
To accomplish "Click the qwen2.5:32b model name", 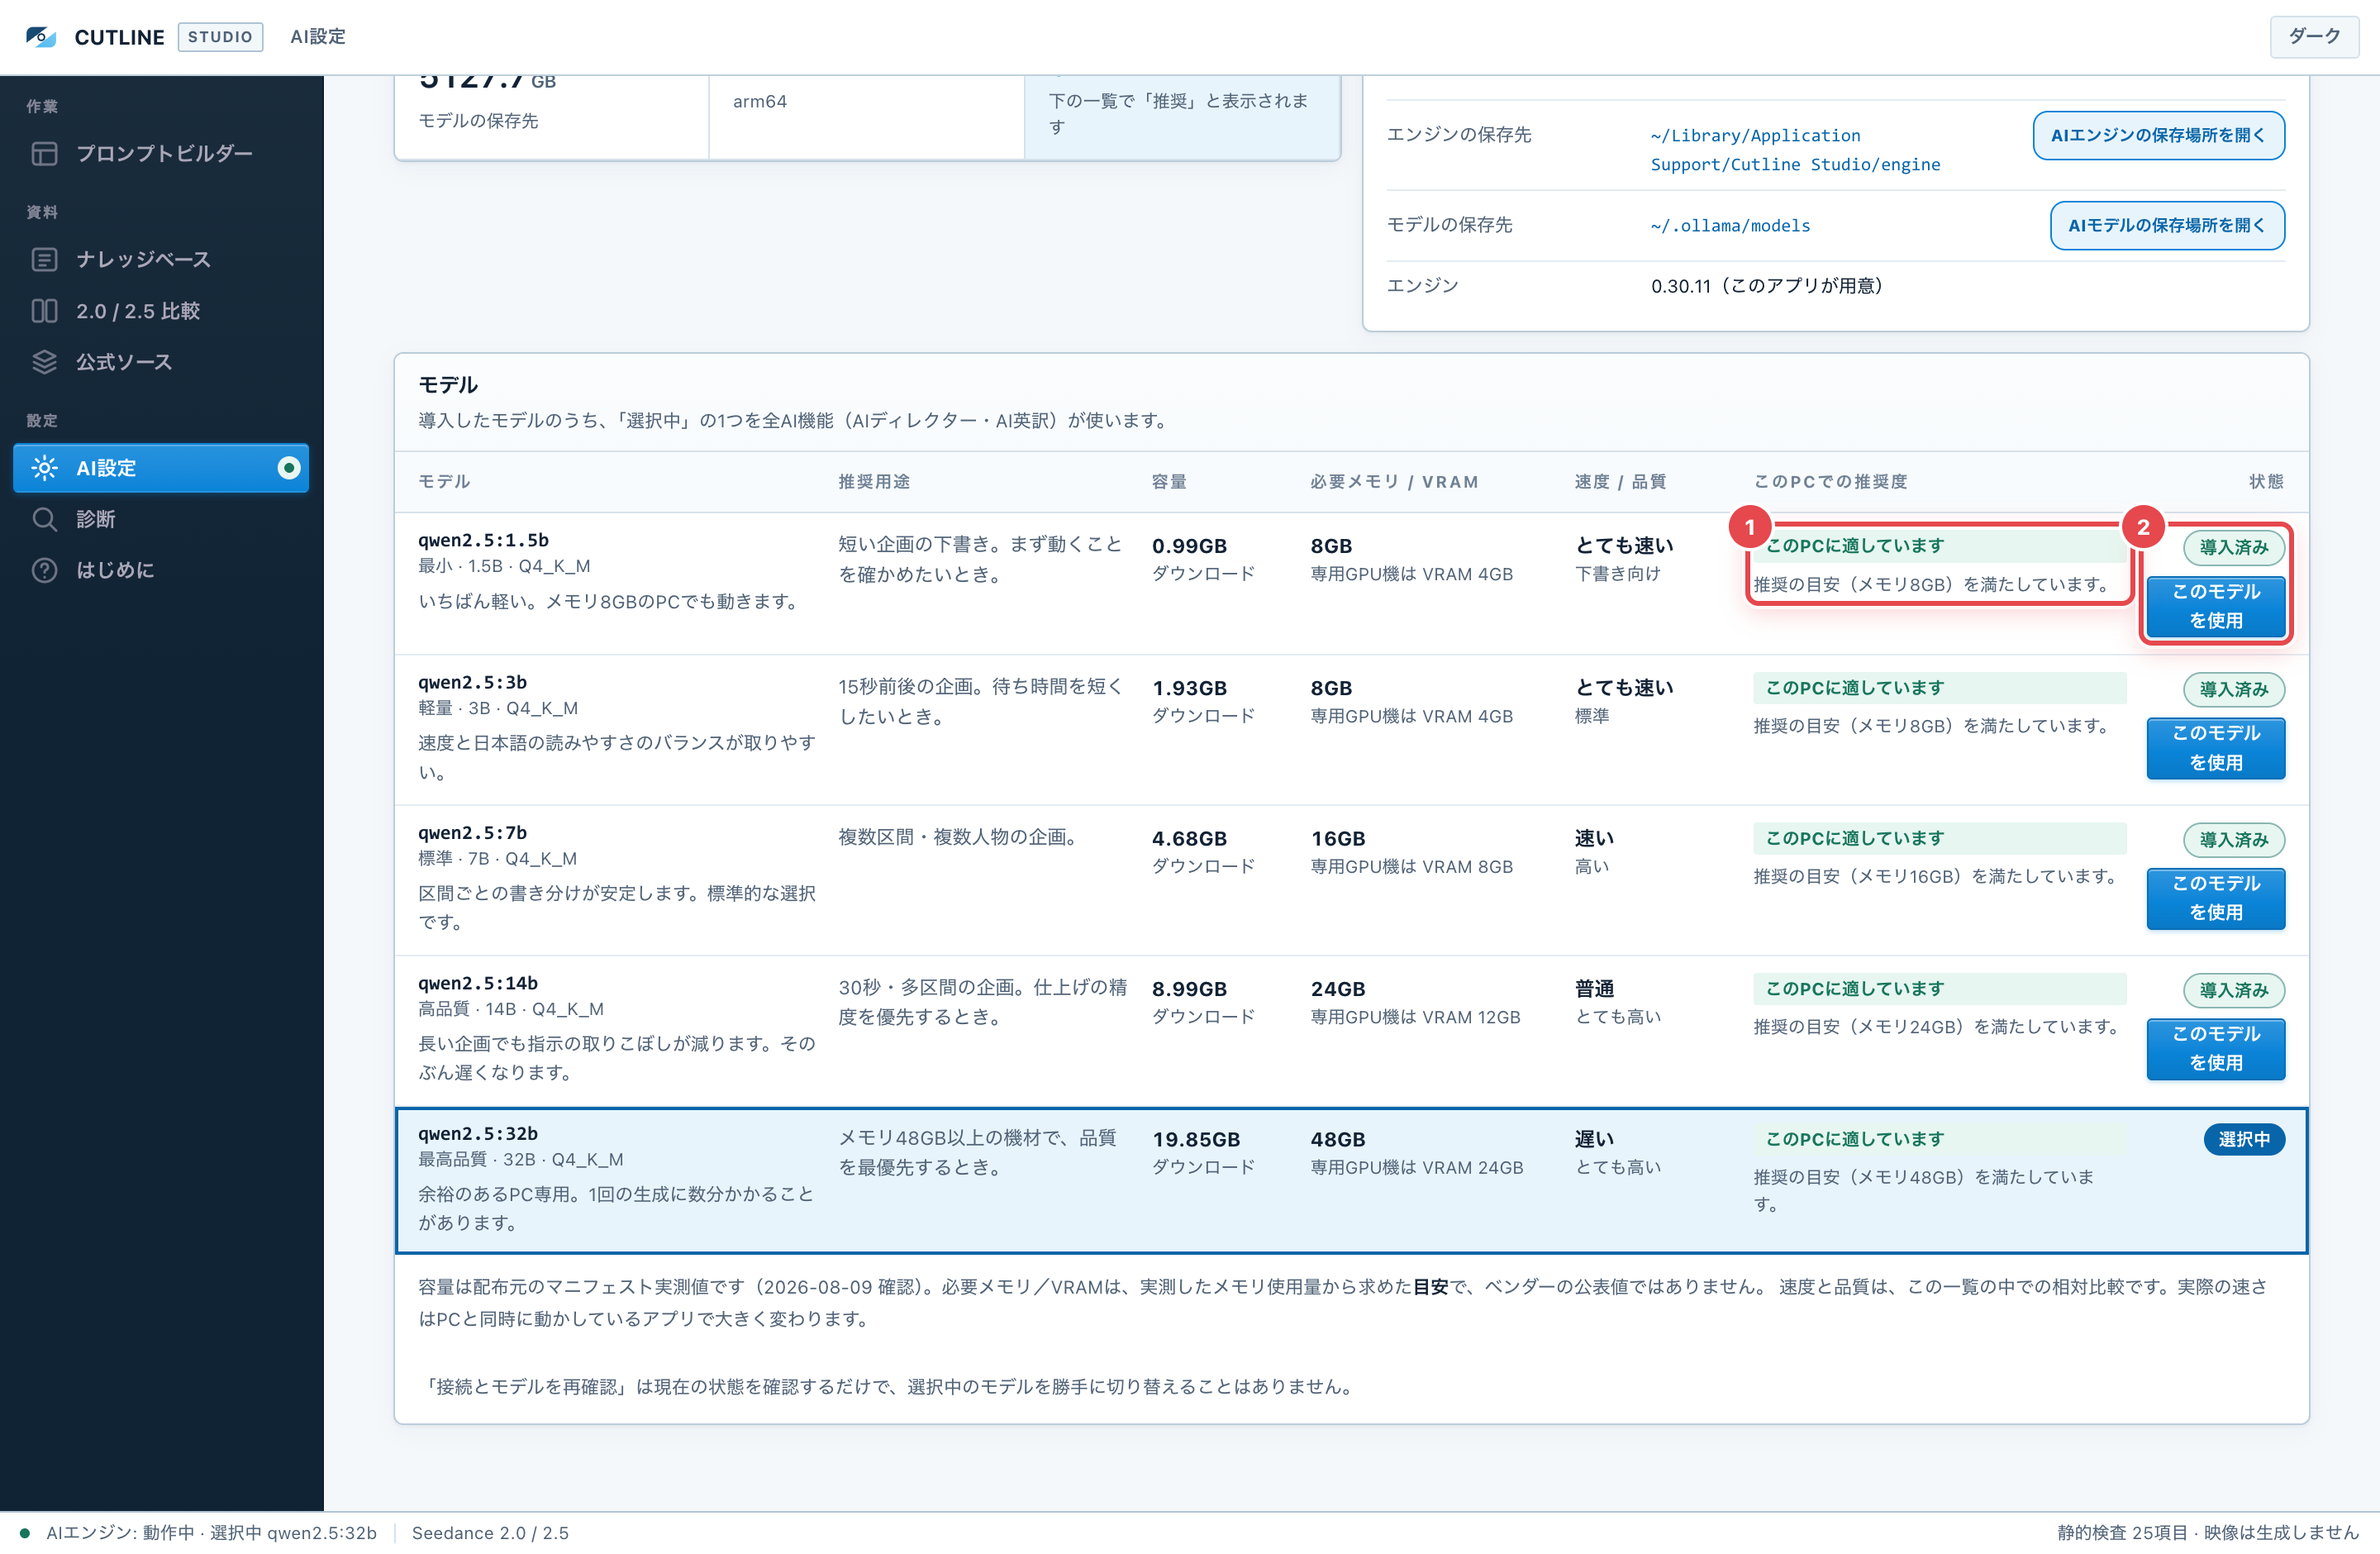I will (x=478, y=1133).
